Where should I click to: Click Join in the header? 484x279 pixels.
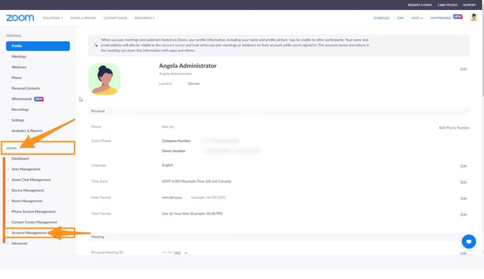tap(400, 18)
